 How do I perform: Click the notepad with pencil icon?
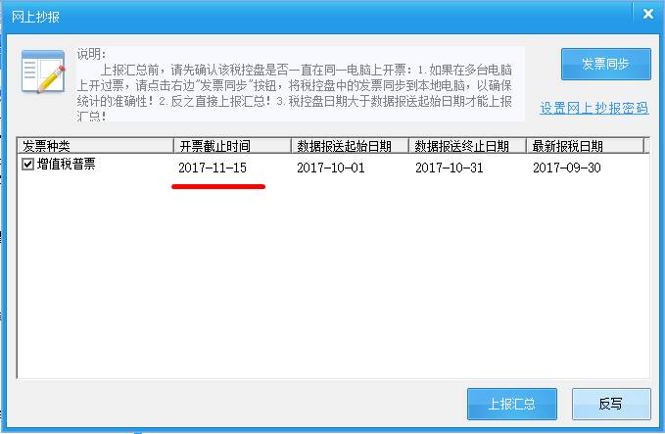(43, 72)
